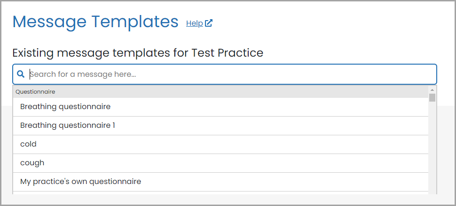Select the 'Breathing questionnaire' template
Image resolution: width=456 pixels, height=206 pixels.
[x=220, y=107]
